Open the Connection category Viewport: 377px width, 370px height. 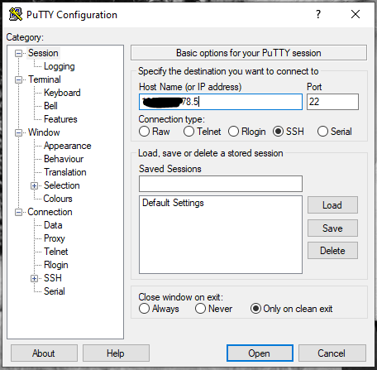pos(50,212)
